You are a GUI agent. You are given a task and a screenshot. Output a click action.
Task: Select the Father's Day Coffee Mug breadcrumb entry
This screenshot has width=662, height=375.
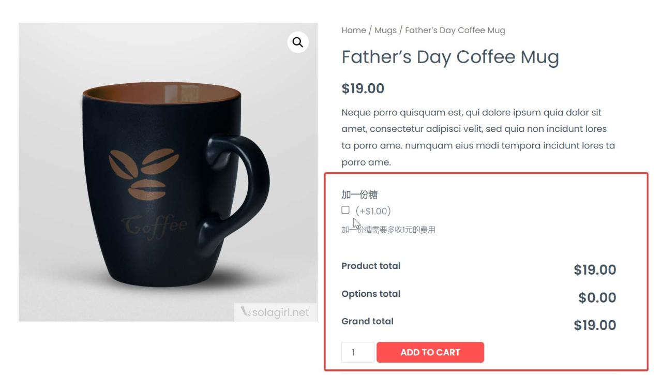click(455, 30)
